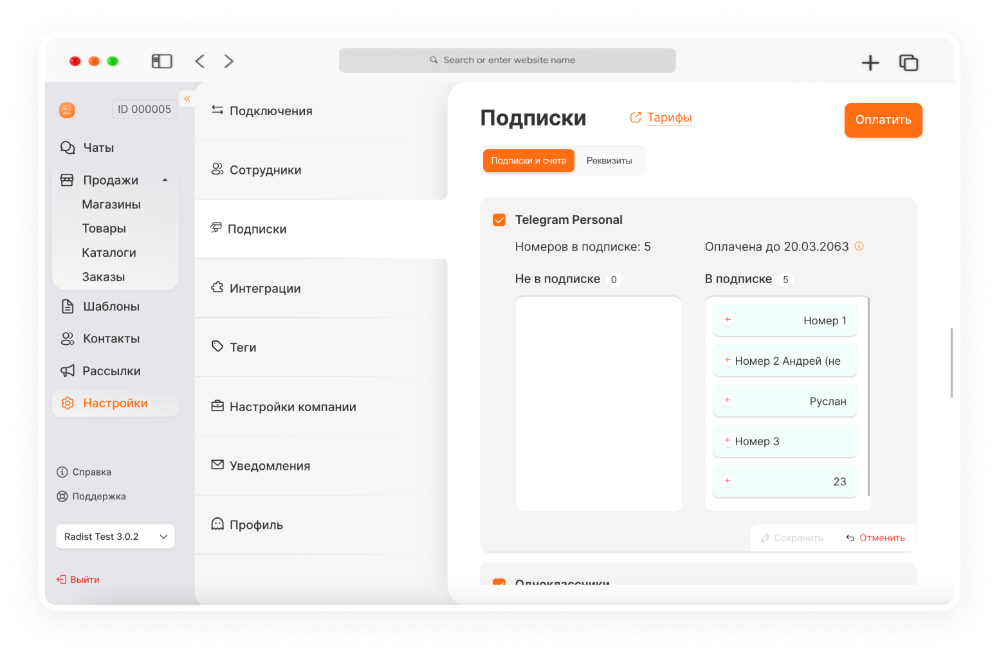
Task: Collapse the sidebar with double-chevron icon
Action: tap(187, 98)
